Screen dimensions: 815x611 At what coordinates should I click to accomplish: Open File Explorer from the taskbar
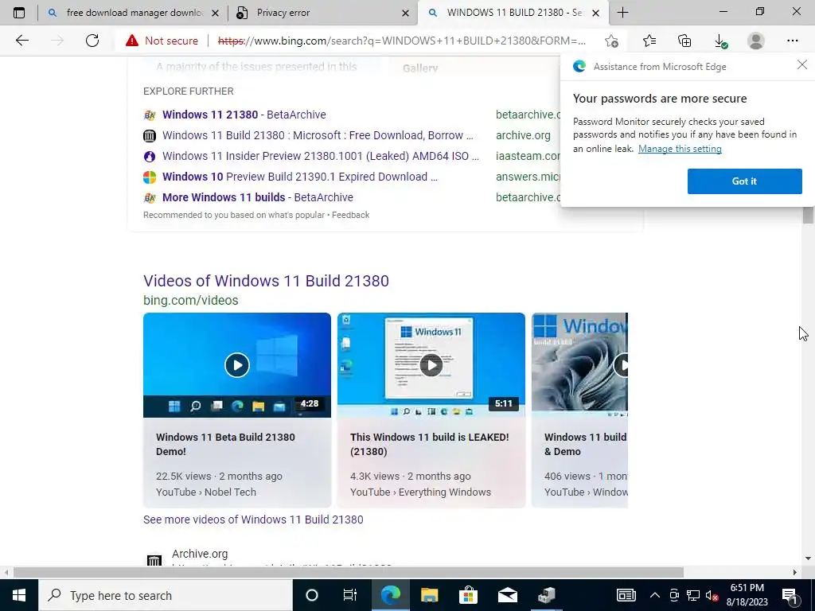click(429, 595)
